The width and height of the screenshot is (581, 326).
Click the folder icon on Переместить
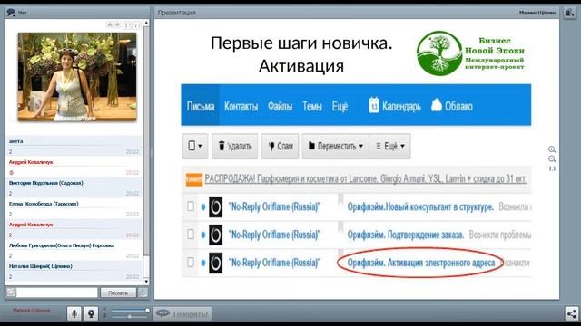tap(311, 146)
